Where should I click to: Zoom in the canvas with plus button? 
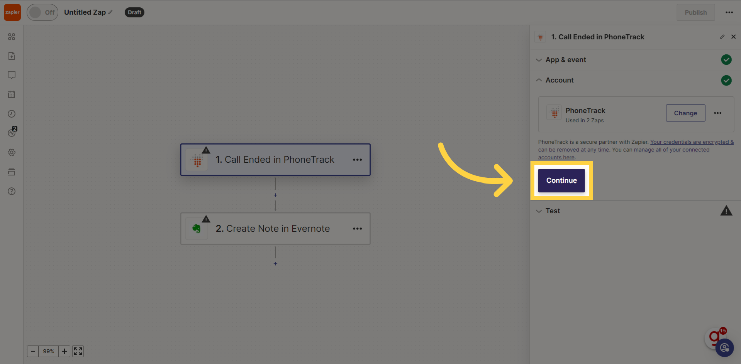pos(64,351)
